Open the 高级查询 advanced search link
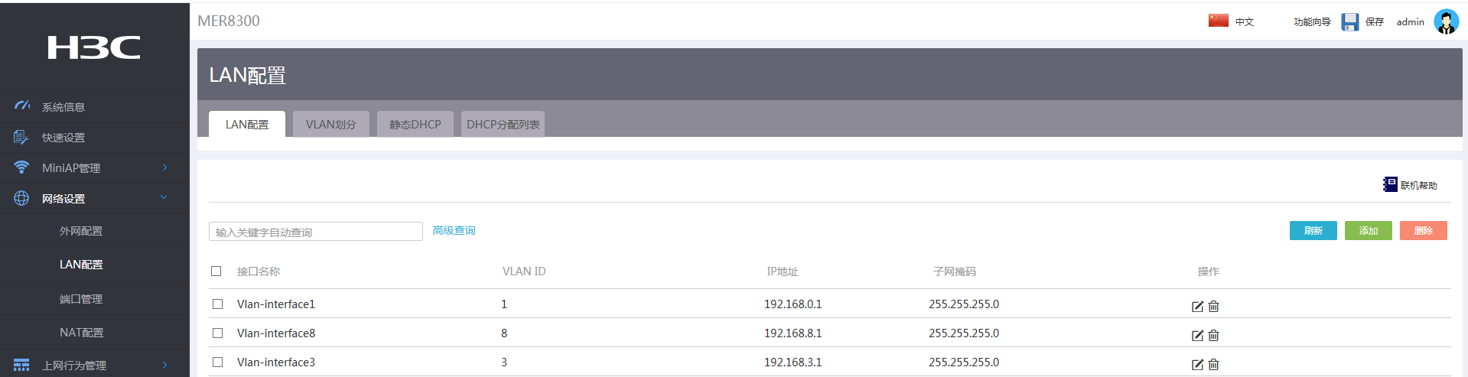 454,230
